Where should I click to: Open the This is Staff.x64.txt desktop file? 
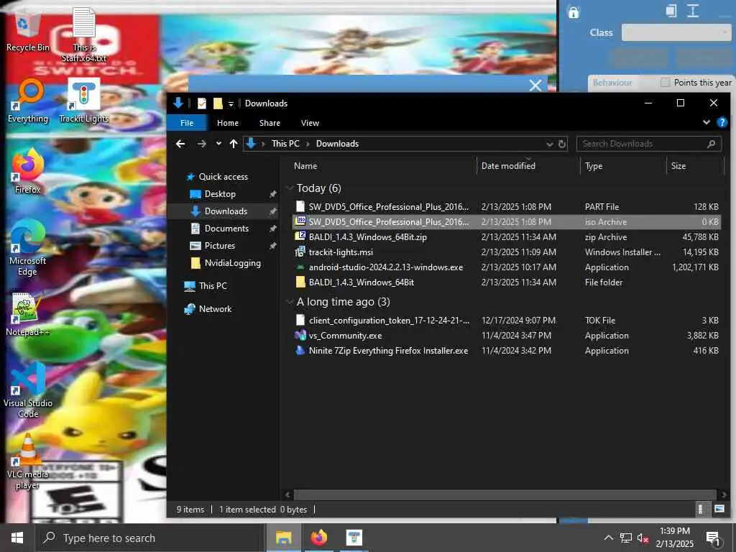84,34
